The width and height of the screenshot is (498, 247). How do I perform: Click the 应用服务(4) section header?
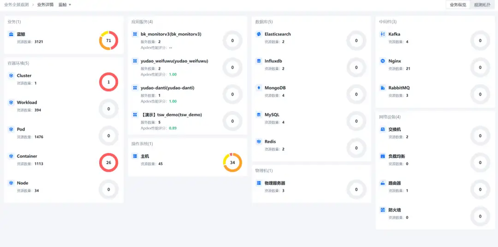[142, 22]
